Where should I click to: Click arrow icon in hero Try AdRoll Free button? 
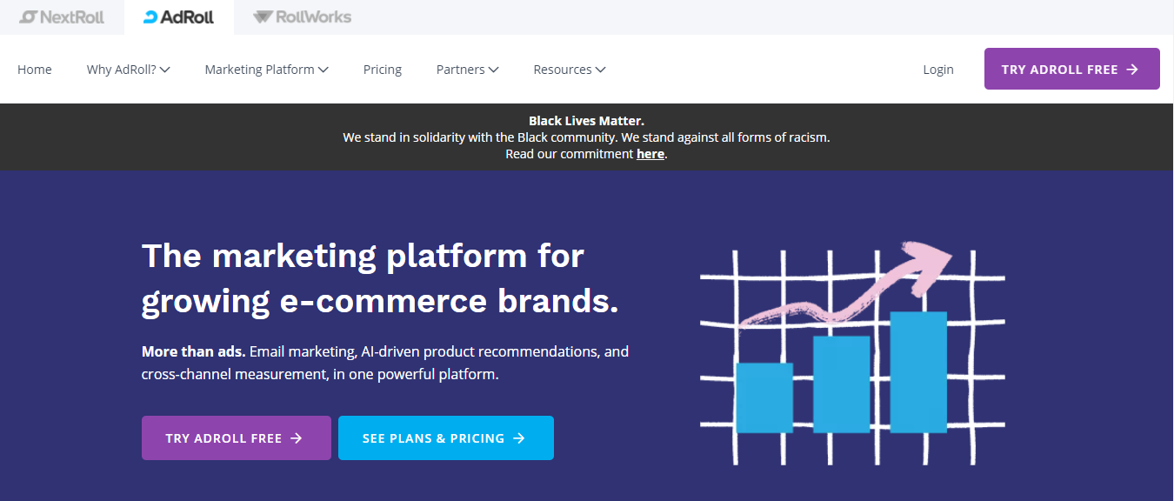(296, 438)
